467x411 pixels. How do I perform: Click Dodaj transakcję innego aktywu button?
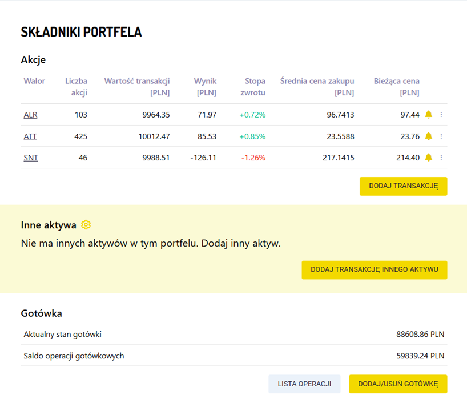pyautogui.click(x=375, y=270)
